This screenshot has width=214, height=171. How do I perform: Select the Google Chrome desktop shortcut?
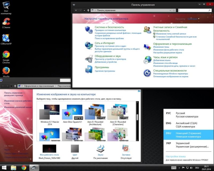pyautogui.click(x=6, y=57)
